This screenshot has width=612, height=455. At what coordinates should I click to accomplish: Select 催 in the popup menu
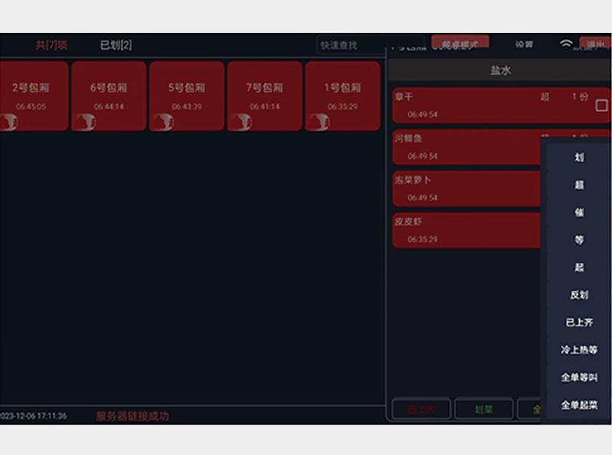pos(579,213)
